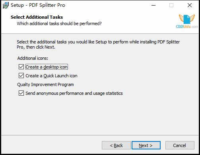Click the 'Create a Quick Launch icon' label text
Image resolution: width=200 pixels, height=155 pixels.
point(51,76)
